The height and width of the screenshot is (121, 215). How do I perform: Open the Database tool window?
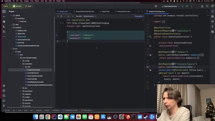pyautogui.click(x=212, y=16)
